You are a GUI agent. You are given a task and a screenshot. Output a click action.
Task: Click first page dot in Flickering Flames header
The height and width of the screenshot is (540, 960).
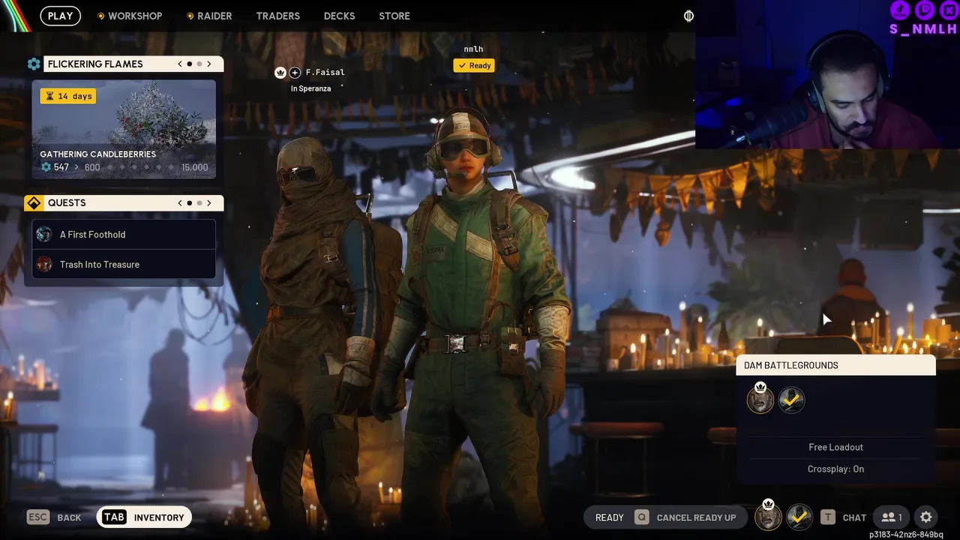coord(190,64)
